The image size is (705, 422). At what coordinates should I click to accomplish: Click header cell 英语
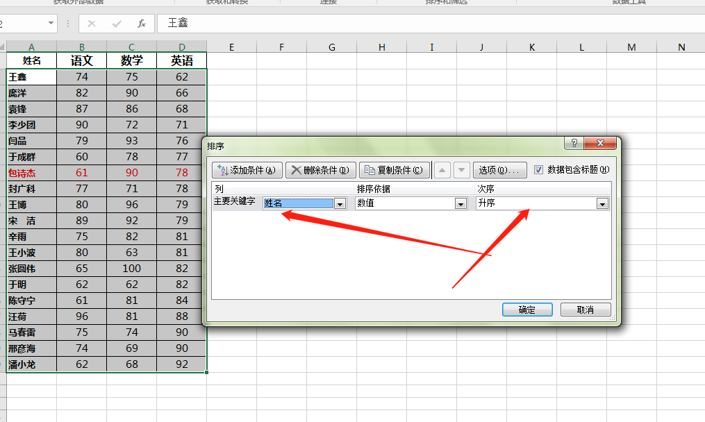point(182,60)
